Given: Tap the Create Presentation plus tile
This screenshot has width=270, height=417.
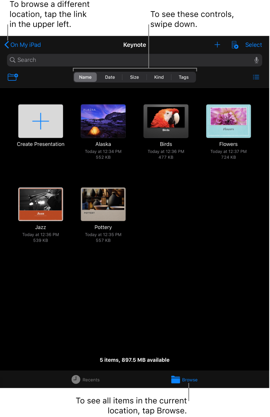Looking at the screenshot, I should (x=41, y=121).
